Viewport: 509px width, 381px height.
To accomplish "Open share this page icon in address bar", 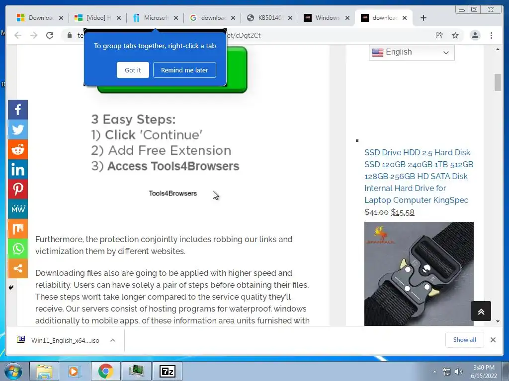I will point(439,35).
